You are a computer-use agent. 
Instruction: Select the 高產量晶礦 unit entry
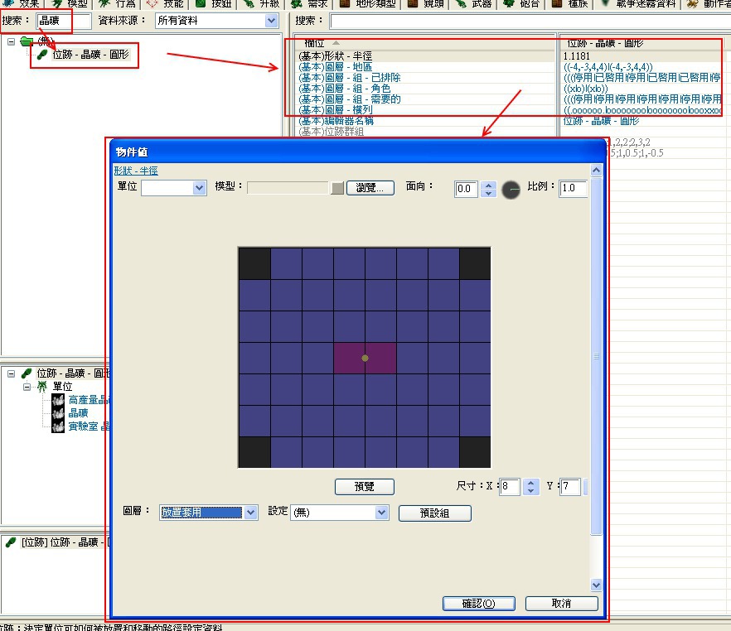tap(89, 400)
